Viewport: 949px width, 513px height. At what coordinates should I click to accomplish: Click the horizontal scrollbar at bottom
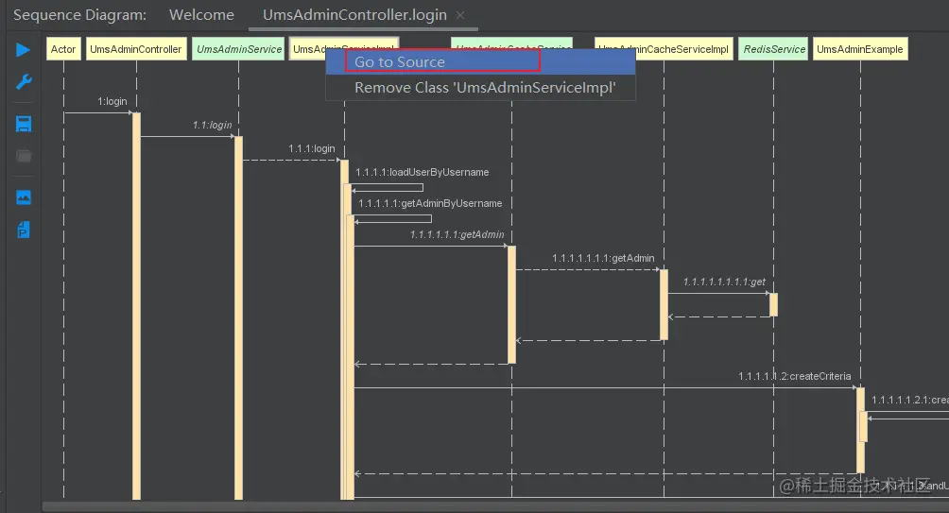click(x=495, y=507)
